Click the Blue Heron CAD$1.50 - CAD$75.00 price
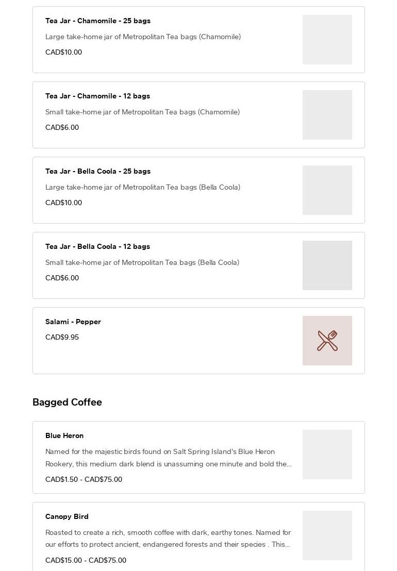The width and height of the screenshot is (397, 571). [x=84, y=479]
